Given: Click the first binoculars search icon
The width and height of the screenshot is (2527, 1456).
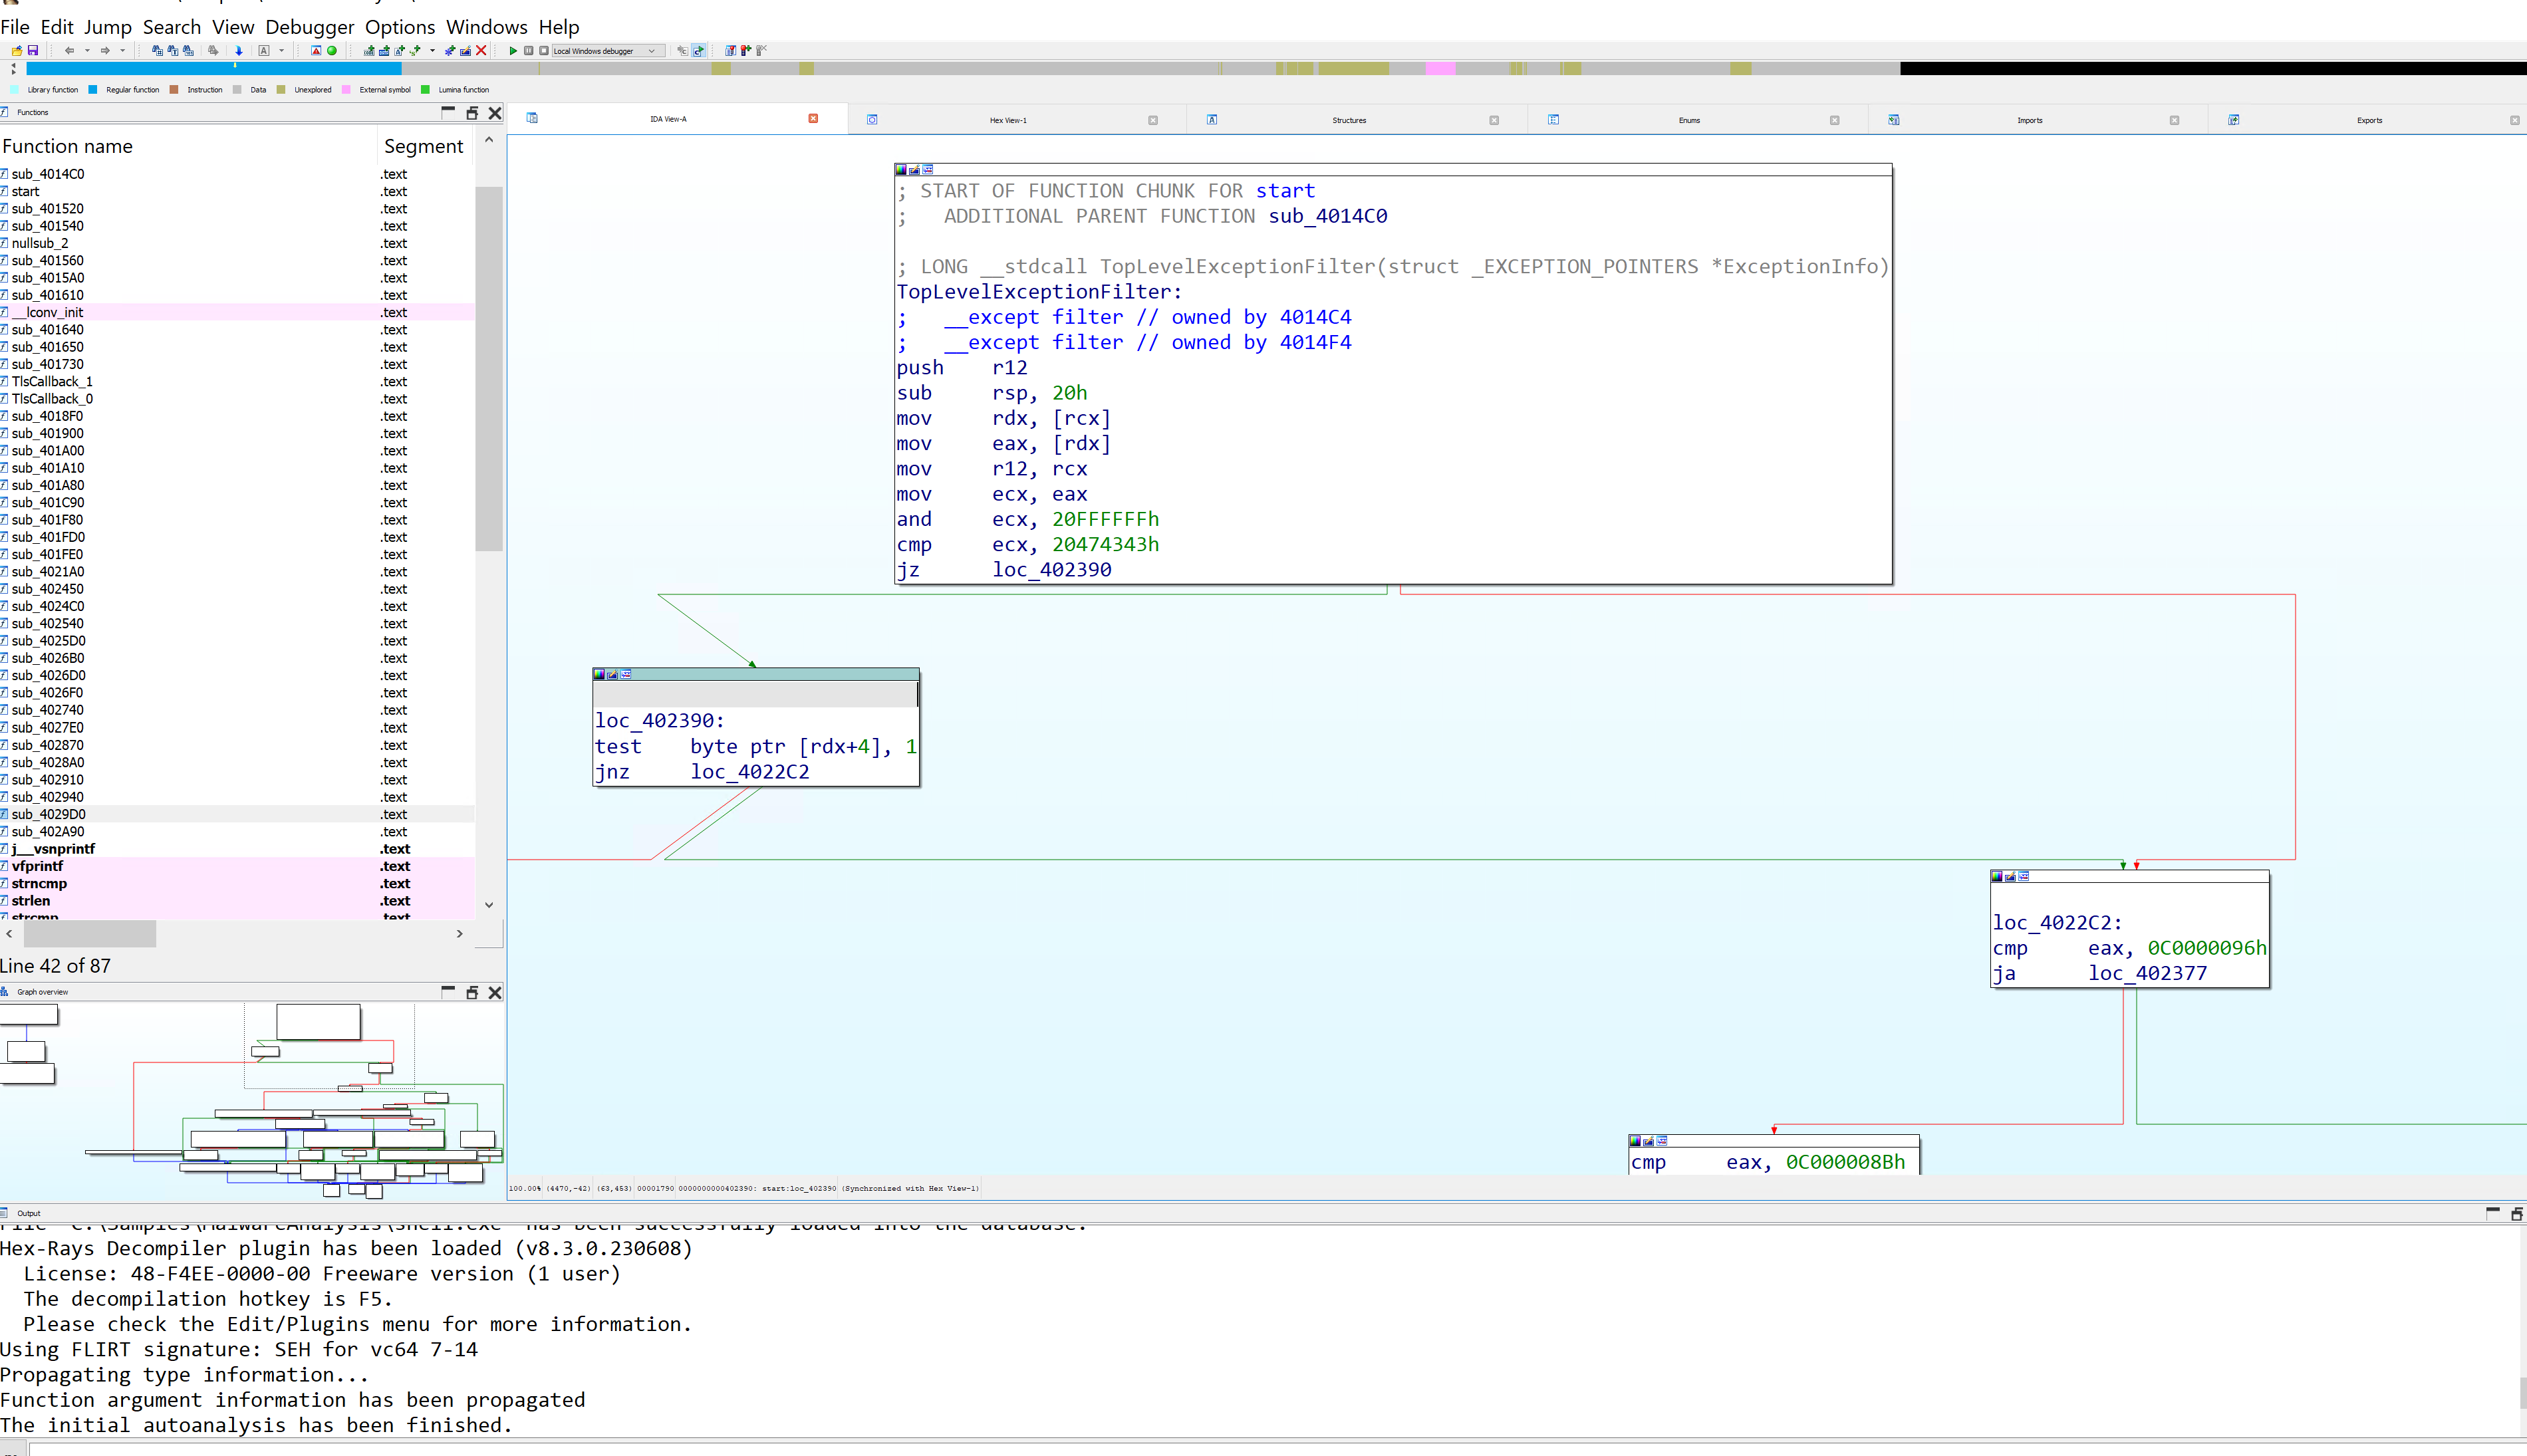Looking at the screenshot, I should [x=157, y=51].
